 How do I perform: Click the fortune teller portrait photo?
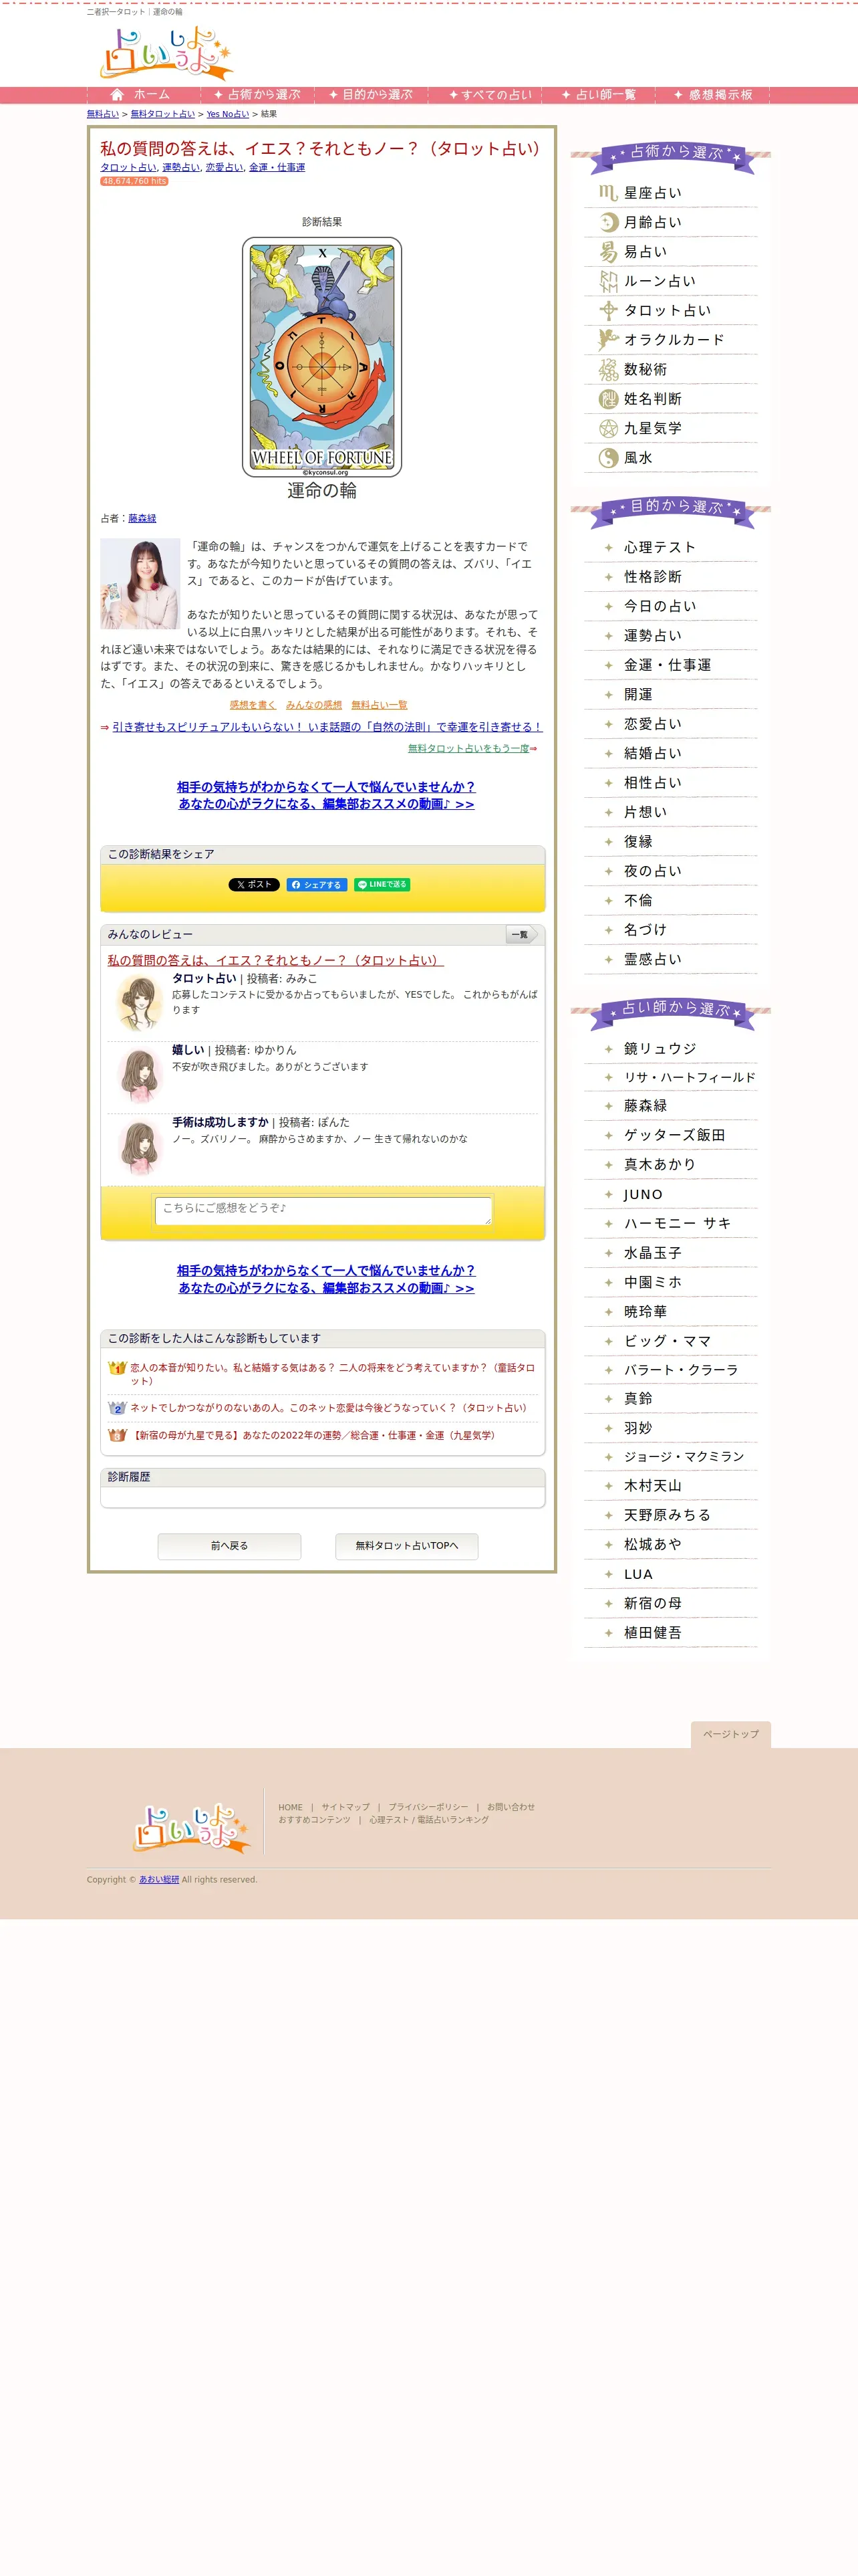[x=140, y=583]
